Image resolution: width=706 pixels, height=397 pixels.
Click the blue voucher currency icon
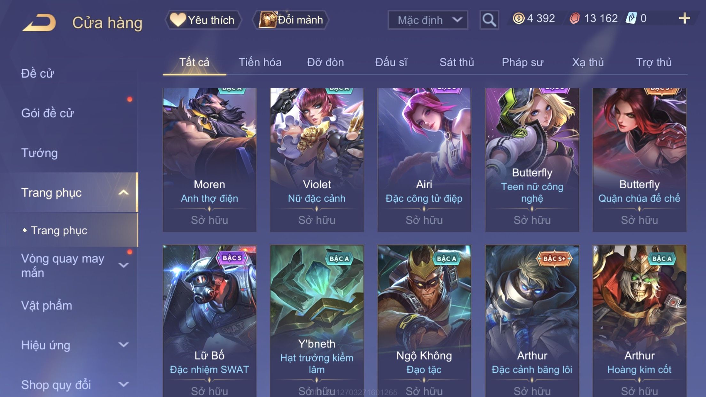[x=631, y=18]
